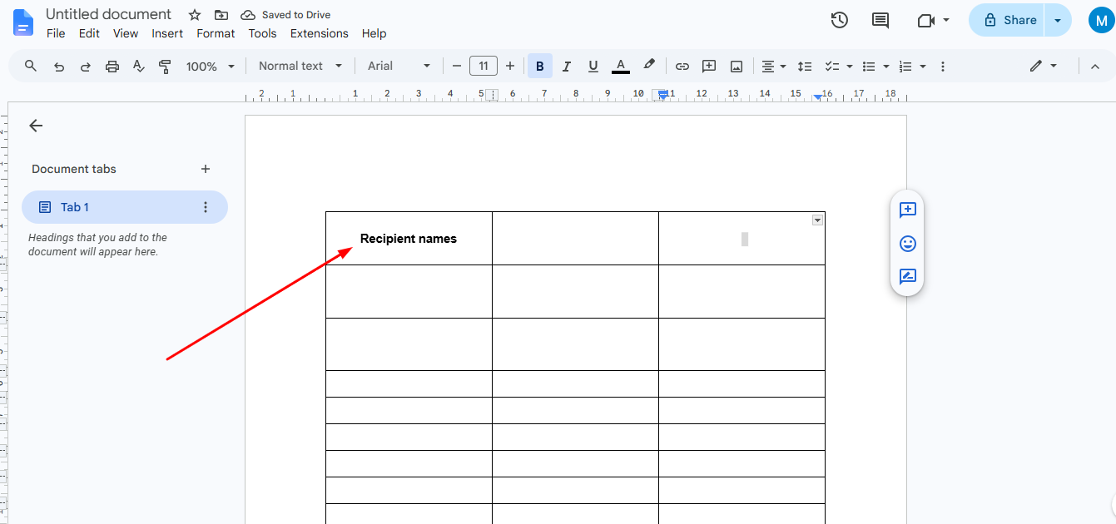
Task: Open line and paragraph spacing
Action: coord(805,67)
